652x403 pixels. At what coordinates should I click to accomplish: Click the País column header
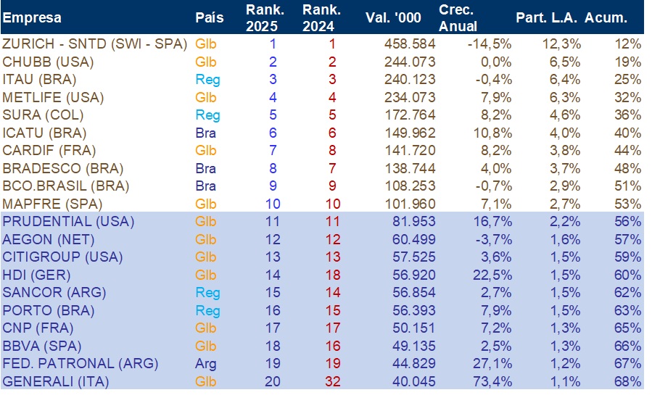(209, 18)
